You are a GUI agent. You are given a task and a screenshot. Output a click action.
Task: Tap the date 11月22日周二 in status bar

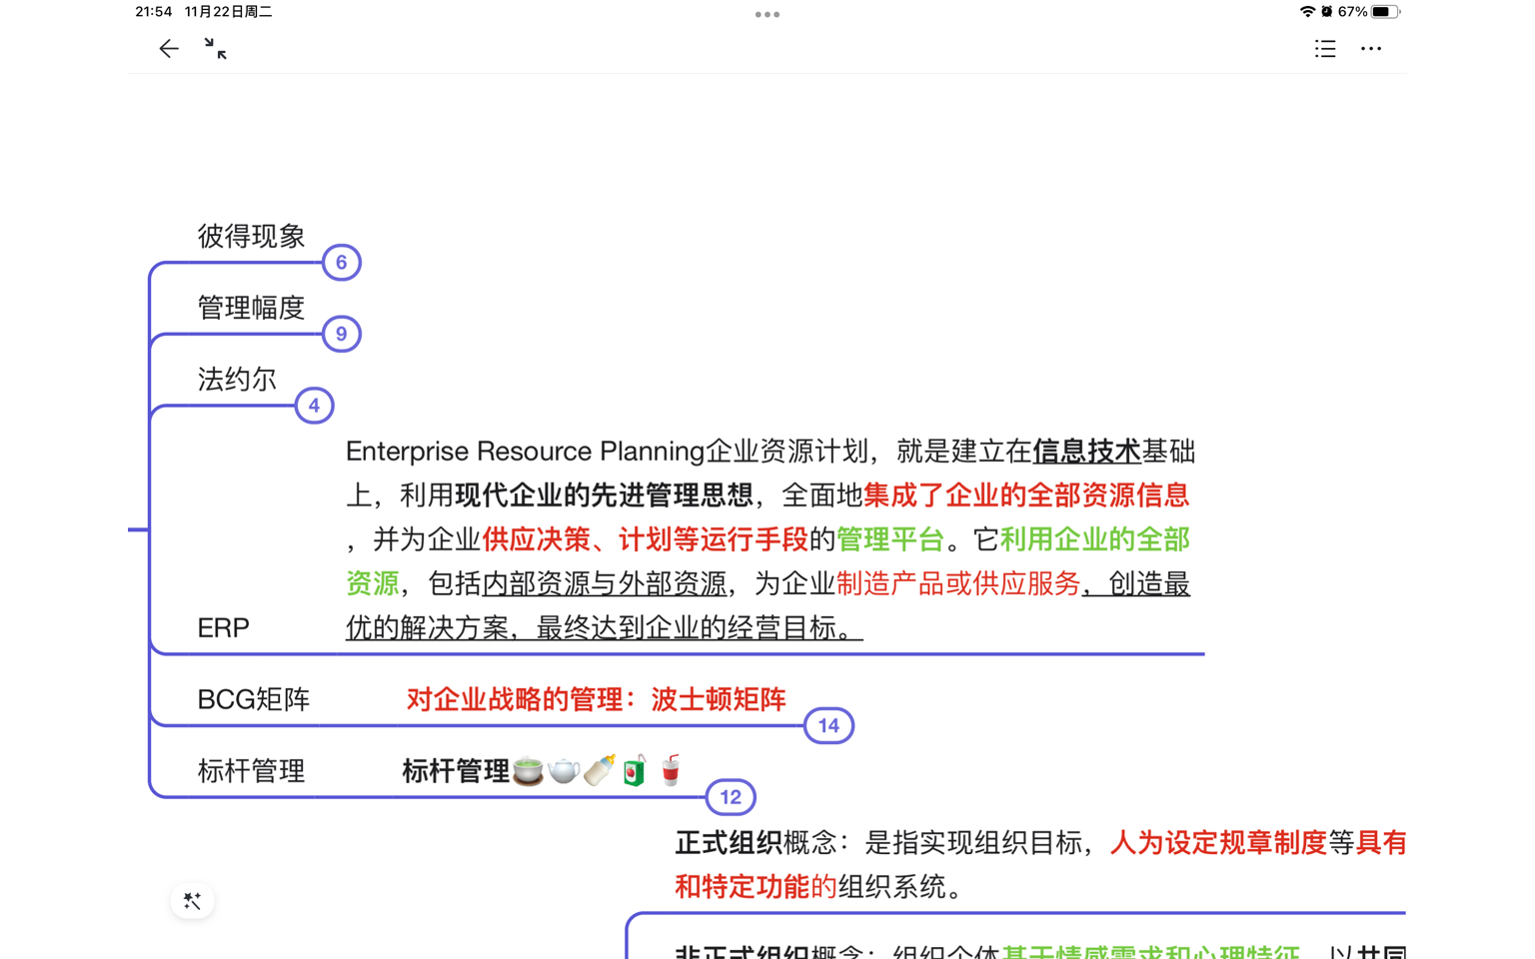[229, 12]
